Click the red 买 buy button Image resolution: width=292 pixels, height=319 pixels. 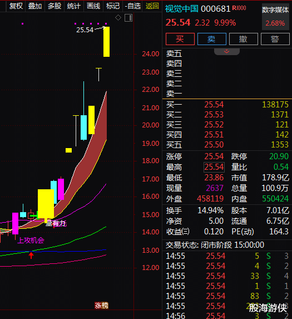coord(180,39)
